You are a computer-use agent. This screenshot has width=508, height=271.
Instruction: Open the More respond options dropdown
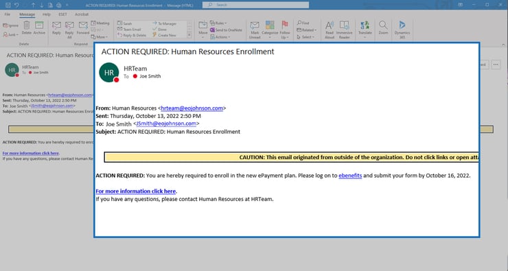(x=99, y=37)
